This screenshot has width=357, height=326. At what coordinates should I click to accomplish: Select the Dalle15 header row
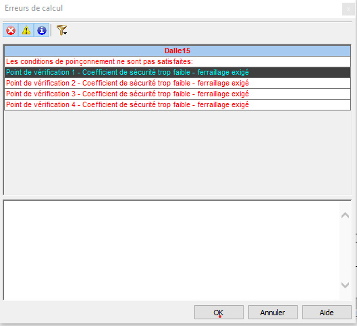177,51
